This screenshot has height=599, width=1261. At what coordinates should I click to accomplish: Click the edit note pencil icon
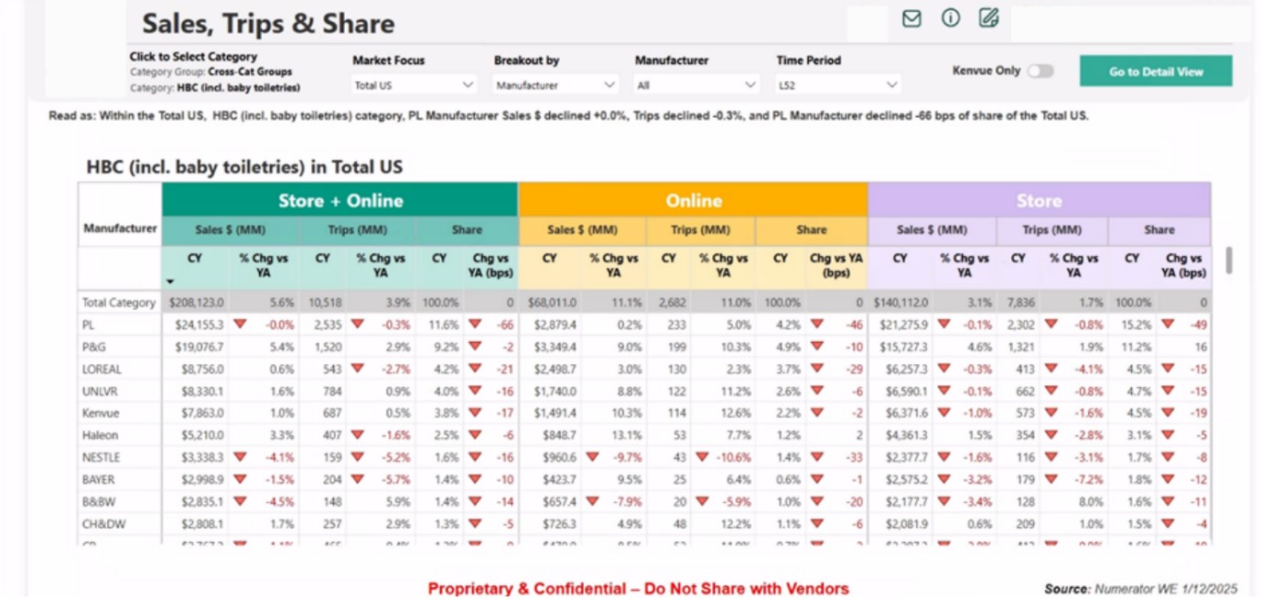[x=988, y=18]
